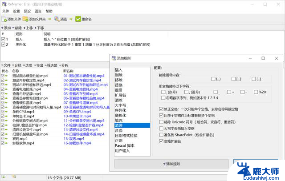Select 音译 in the rule type list

132,130
